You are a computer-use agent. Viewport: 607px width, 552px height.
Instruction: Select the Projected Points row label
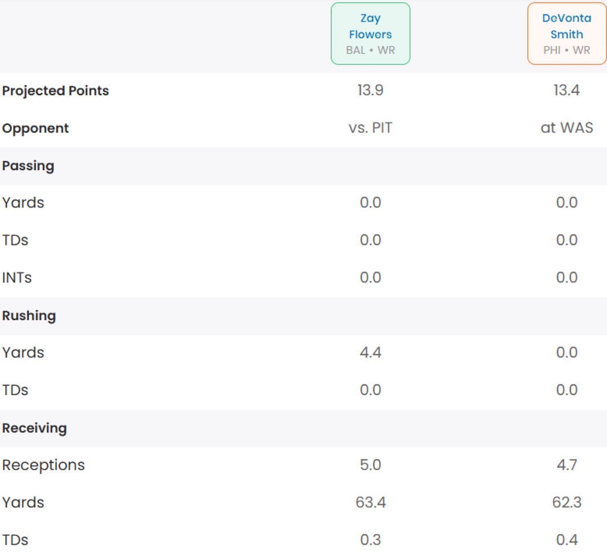click(55, 91)
